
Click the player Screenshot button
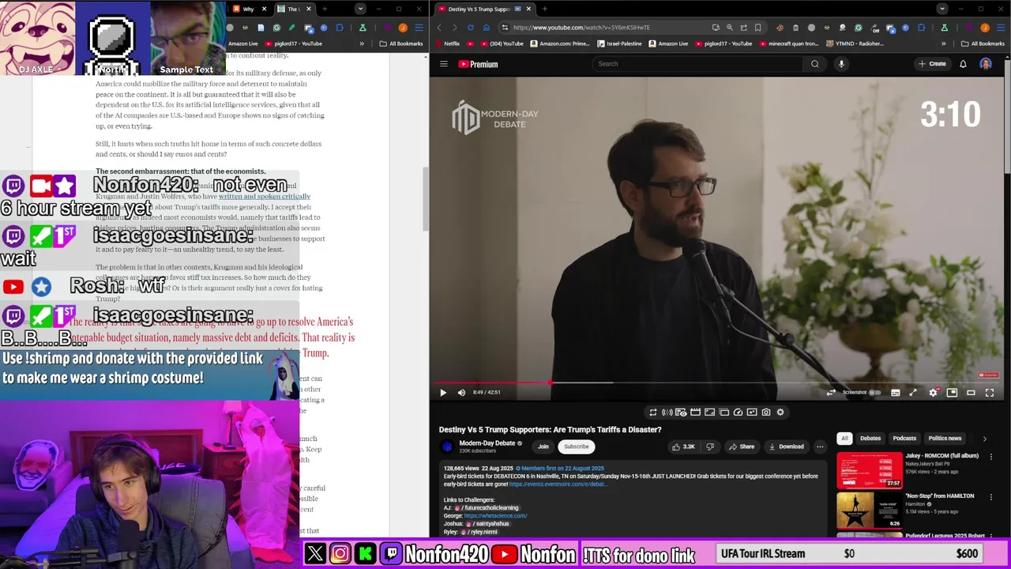[854, 393]
